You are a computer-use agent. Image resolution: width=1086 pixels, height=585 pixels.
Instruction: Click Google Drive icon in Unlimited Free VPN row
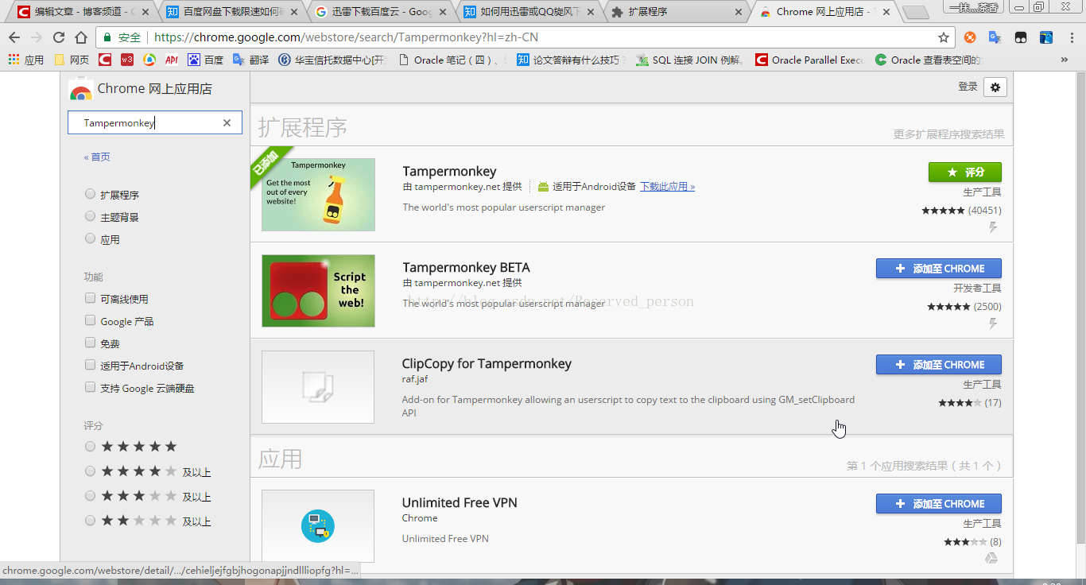991,560
